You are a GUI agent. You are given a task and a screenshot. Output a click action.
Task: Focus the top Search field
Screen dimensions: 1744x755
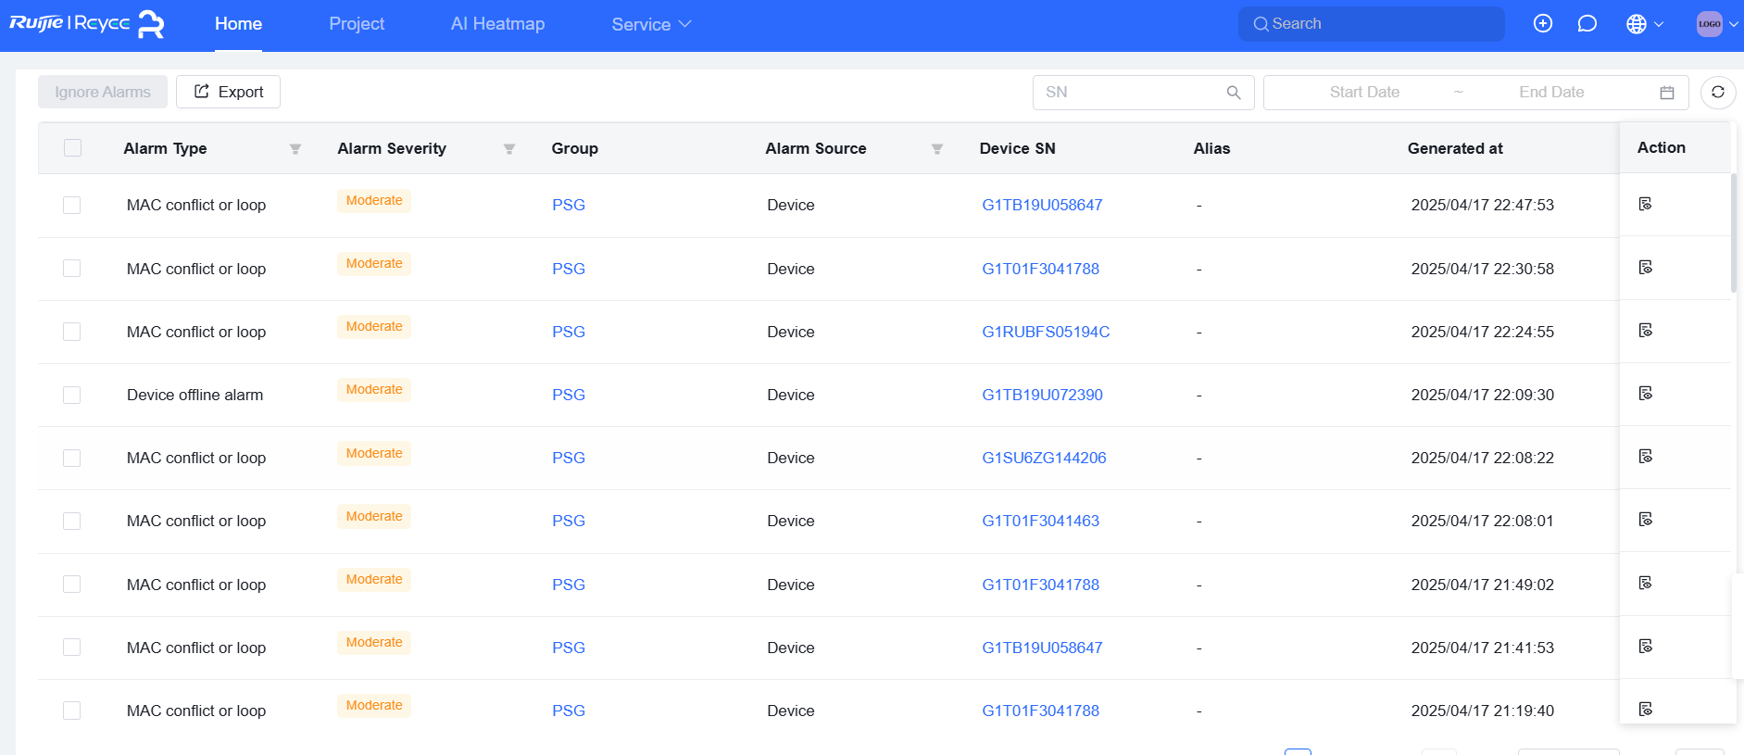(1371, 24)
